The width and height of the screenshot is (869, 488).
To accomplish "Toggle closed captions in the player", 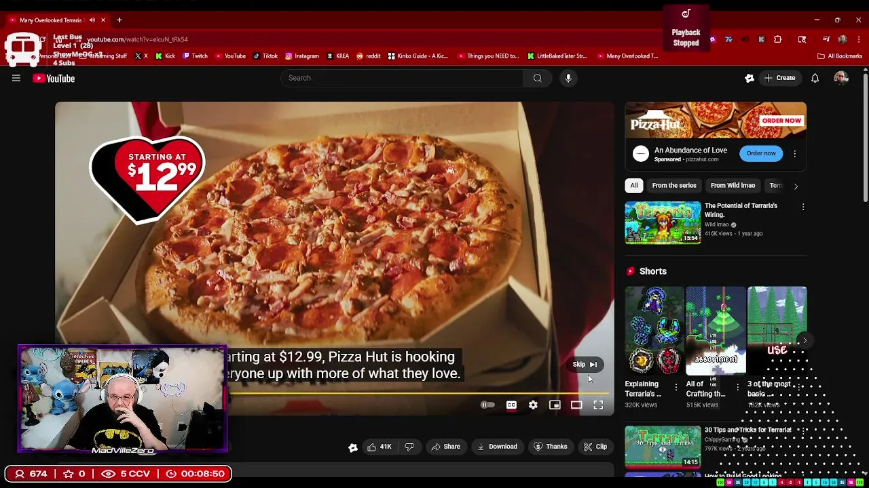I will [x=511, y=405].
